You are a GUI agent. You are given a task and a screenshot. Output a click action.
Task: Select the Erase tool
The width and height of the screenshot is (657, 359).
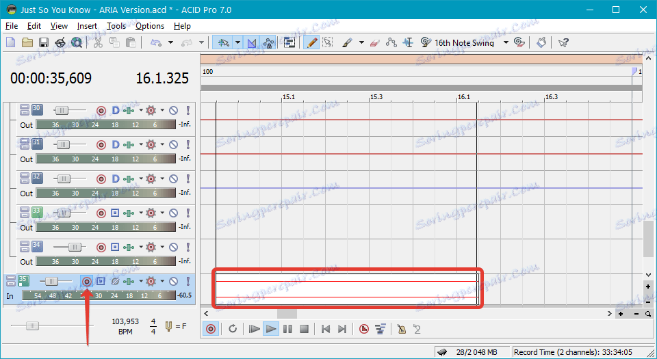point(375,42)
